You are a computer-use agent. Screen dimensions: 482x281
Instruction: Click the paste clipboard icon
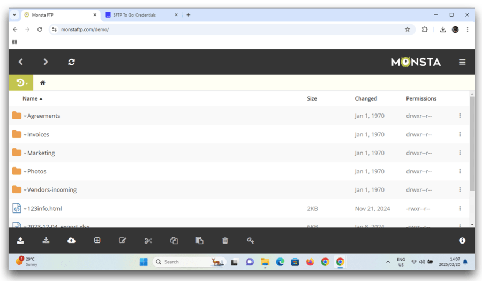200,240
